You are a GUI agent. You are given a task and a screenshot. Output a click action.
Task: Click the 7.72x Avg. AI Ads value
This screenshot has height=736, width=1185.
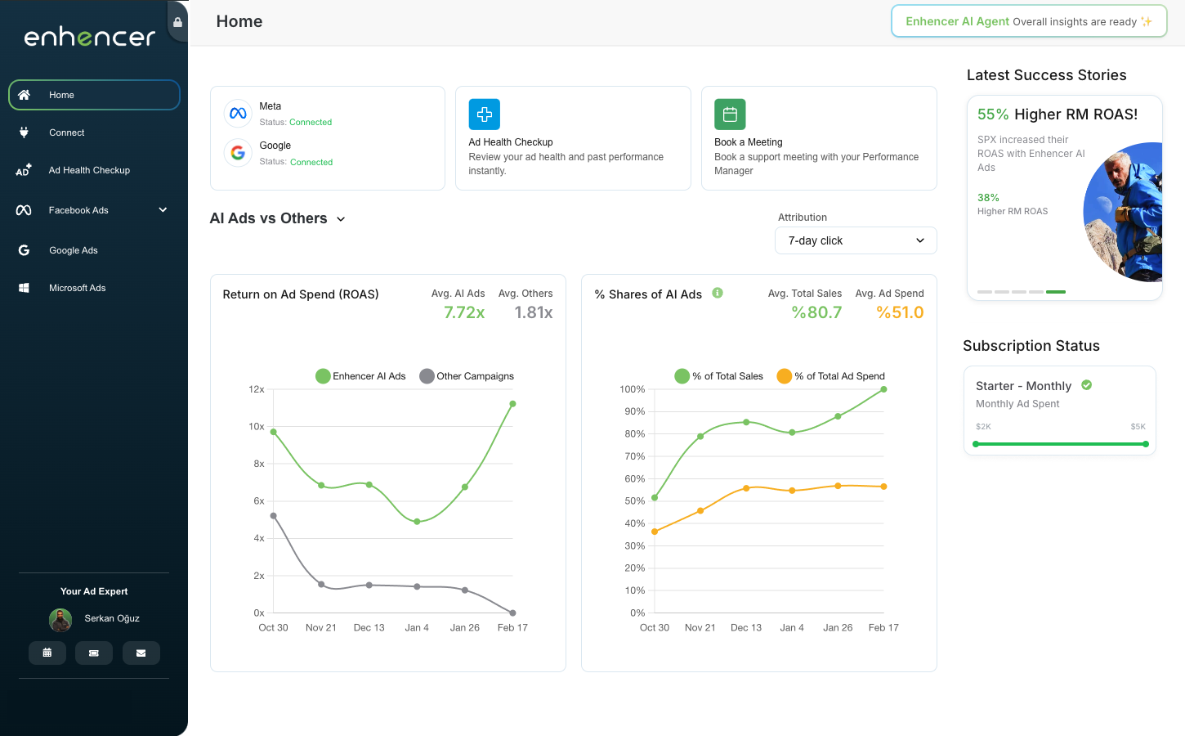pyautogui.click(x=464, y=312)
